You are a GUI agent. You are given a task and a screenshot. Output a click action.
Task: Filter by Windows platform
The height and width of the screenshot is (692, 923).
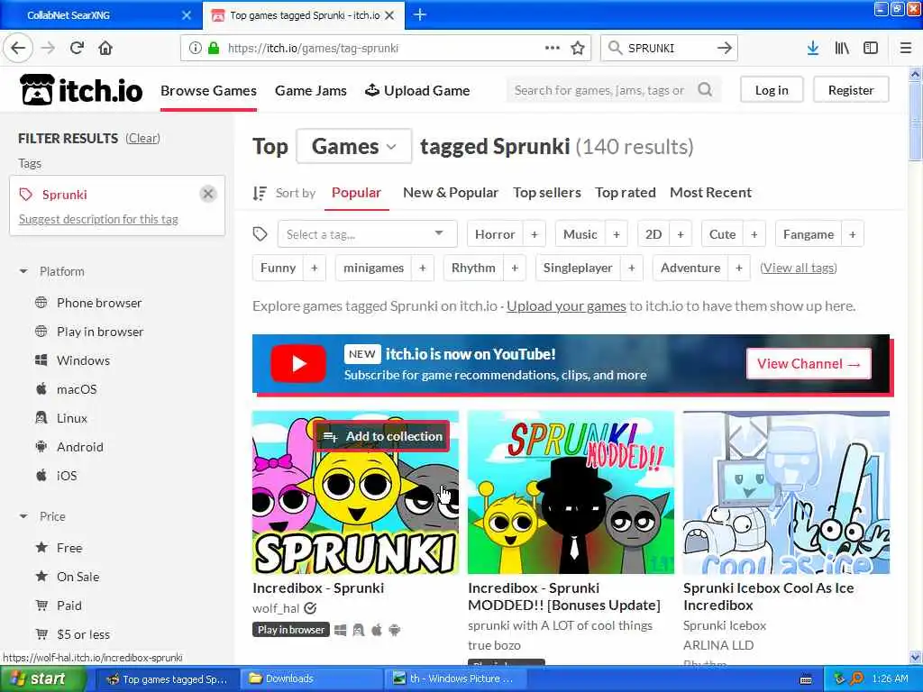click(83, 360)
